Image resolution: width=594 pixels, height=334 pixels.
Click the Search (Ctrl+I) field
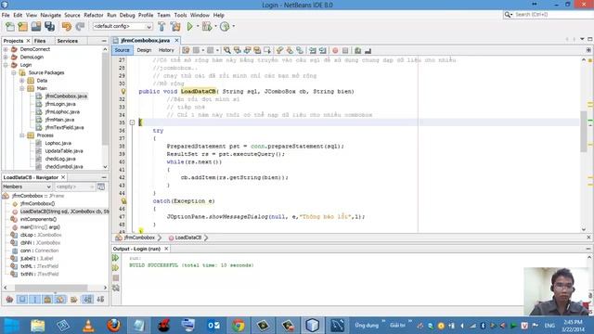click(x=549, y=15)
